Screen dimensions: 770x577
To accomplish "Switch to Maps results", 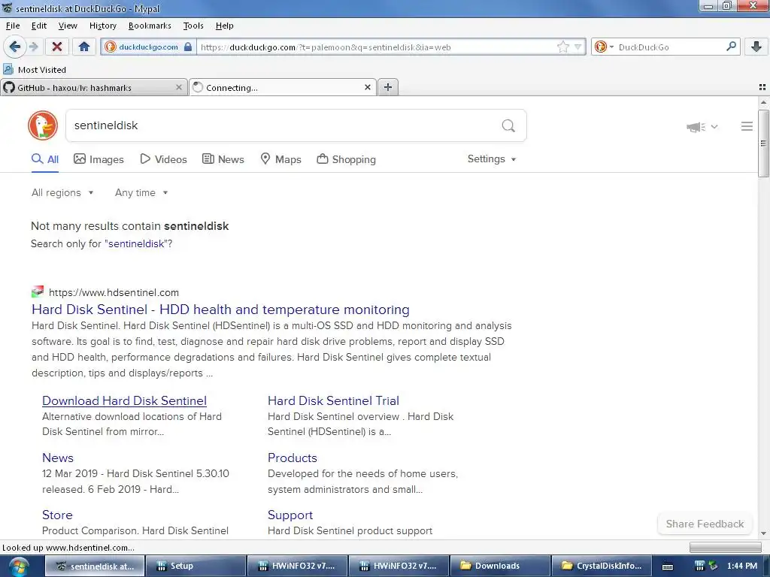I will [x=280, y=159].
